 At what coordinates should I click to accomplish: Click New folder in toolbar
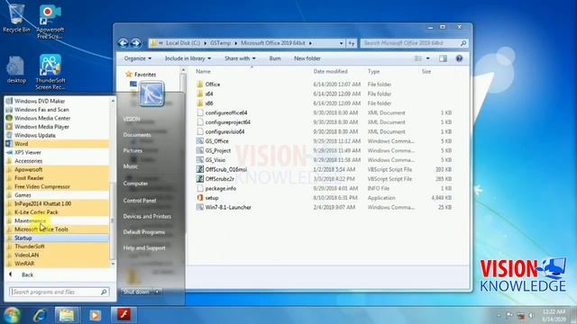pos(307,58)
